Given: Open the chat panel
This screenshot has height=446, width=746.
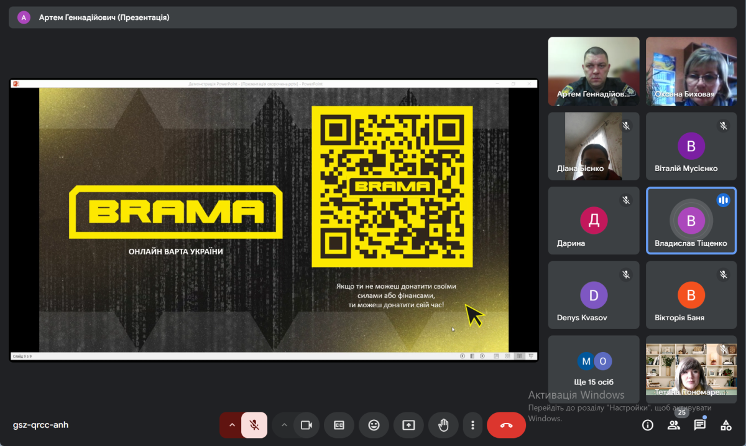Looking at the screenshot, I should click(x=700, y=425).
